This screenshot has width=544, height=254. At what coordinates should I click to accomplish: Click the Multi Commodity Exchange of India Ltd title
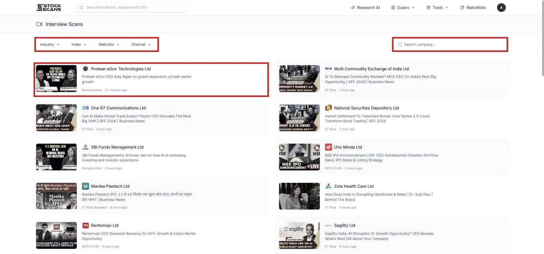372,69
